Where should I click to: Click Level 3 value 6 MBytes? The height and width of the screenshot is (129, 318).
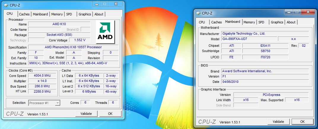(89, 91)
